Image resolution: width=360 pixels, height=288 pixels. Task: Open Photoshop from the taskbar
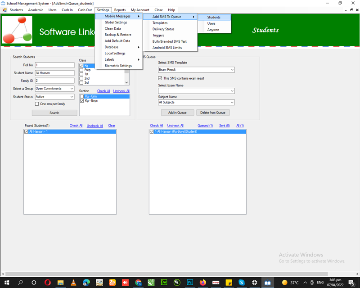190,283
